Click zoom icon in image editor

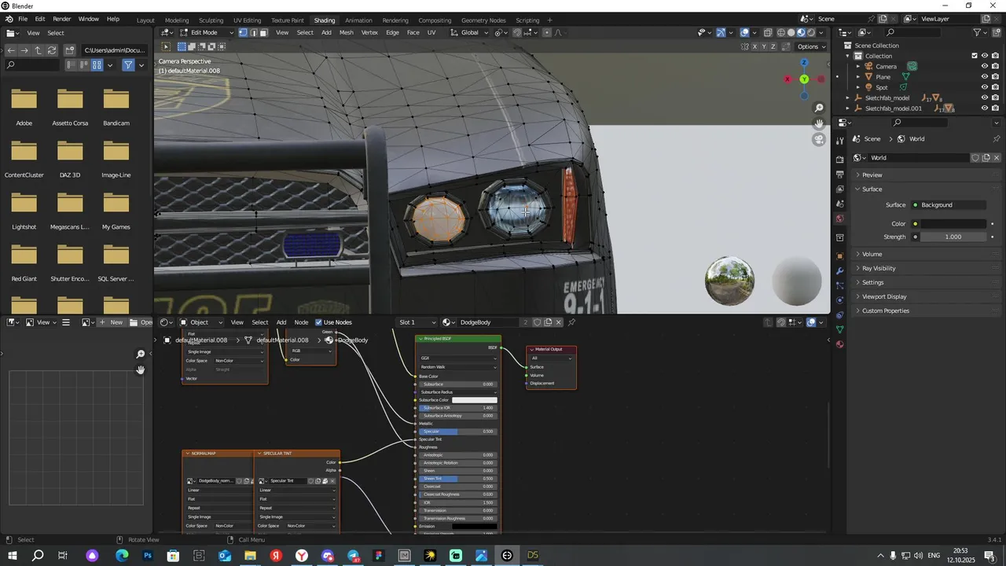(141, 355)
